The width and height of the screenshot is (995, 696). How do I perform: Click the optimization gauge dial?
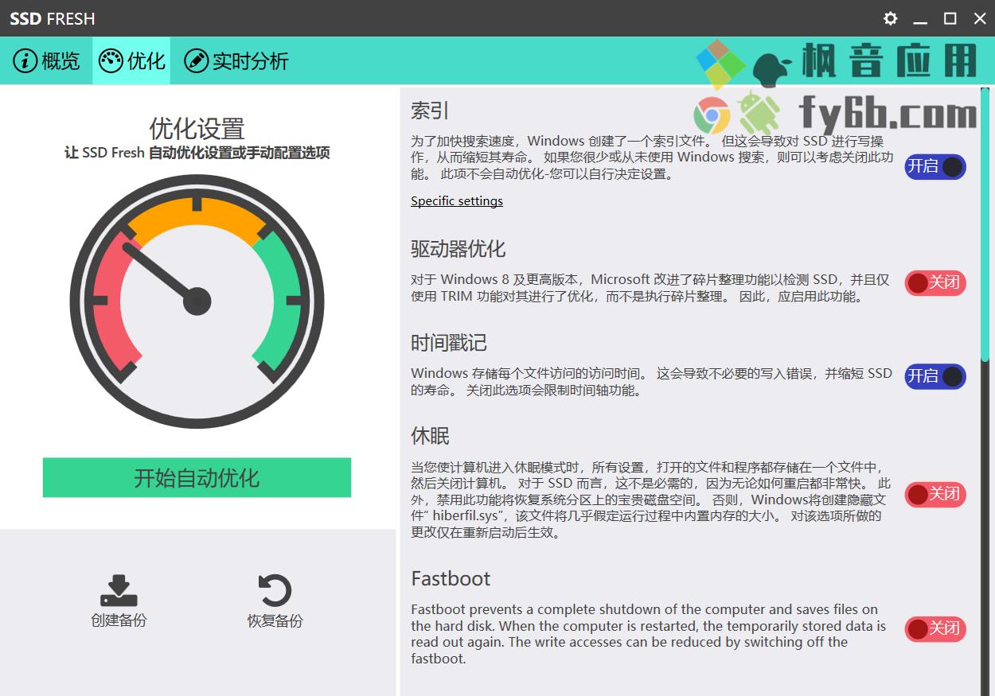197,301
